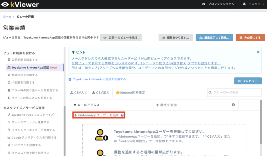
Task: Click 非公開にする button
Action: coord(250,38)
